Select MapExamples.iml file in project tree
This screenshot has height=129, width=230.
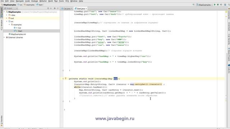(x=18, y=34)
